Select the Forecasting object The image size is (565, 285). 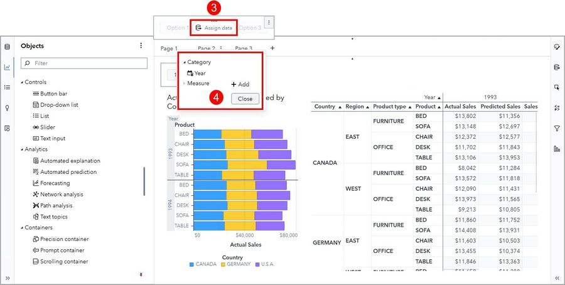click(x=51, y=183)
